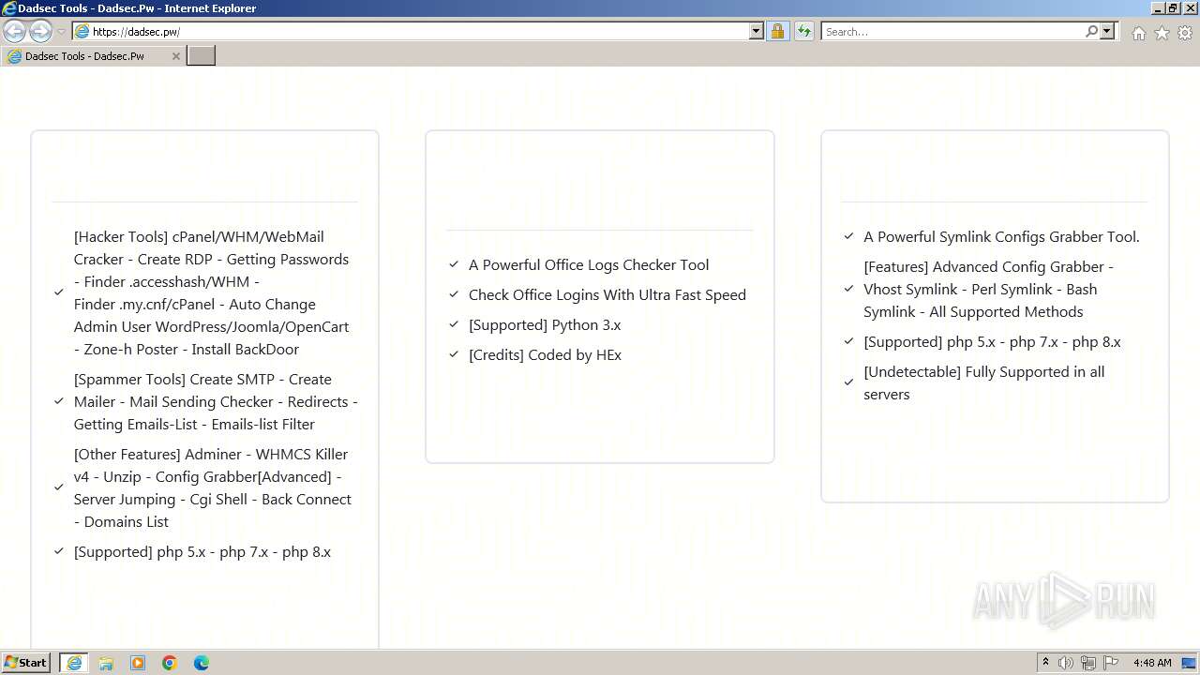Image resolution: width=1200 pixels, height=675 pixels.
Task: Expand the address bar autocomplete dropdown
Action: click(x=757, y=31)
